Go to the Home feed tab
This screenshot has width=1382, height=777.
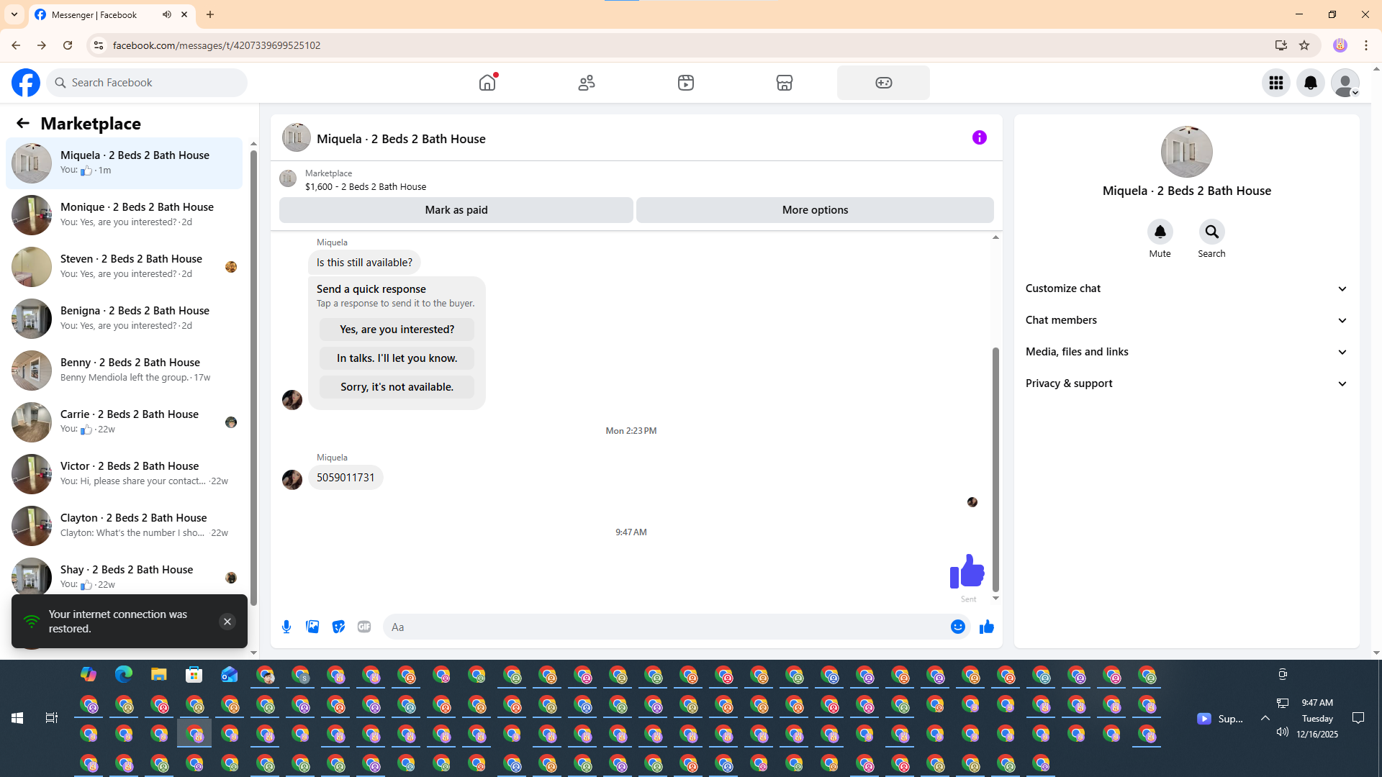pyautogui.click(x=487, y=83)
